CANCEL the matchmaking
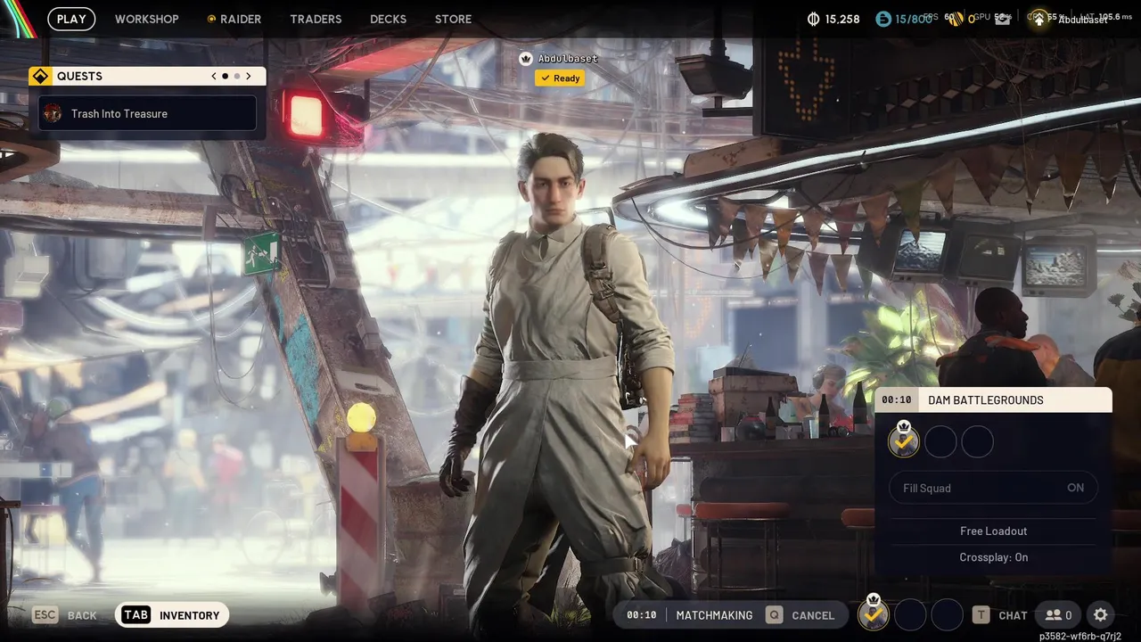The image size is (1141, 642). (813, 615)
